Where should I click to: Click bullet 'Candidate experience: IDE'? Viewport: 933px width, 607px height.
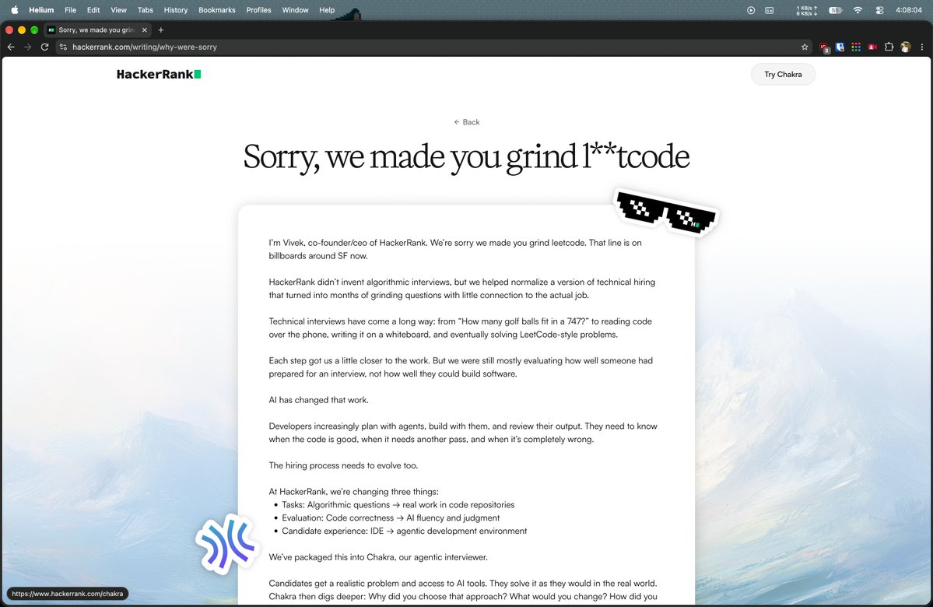[x=404, y=531]
